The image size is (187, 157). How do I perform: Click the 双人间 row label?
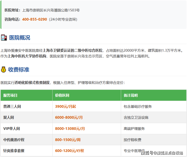(x=9, y=118)
